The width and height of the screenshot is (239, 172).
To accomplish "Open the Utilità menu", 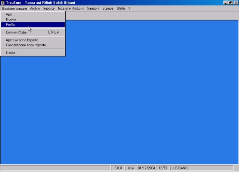I will pyautogui.click(x=121, y=8).
